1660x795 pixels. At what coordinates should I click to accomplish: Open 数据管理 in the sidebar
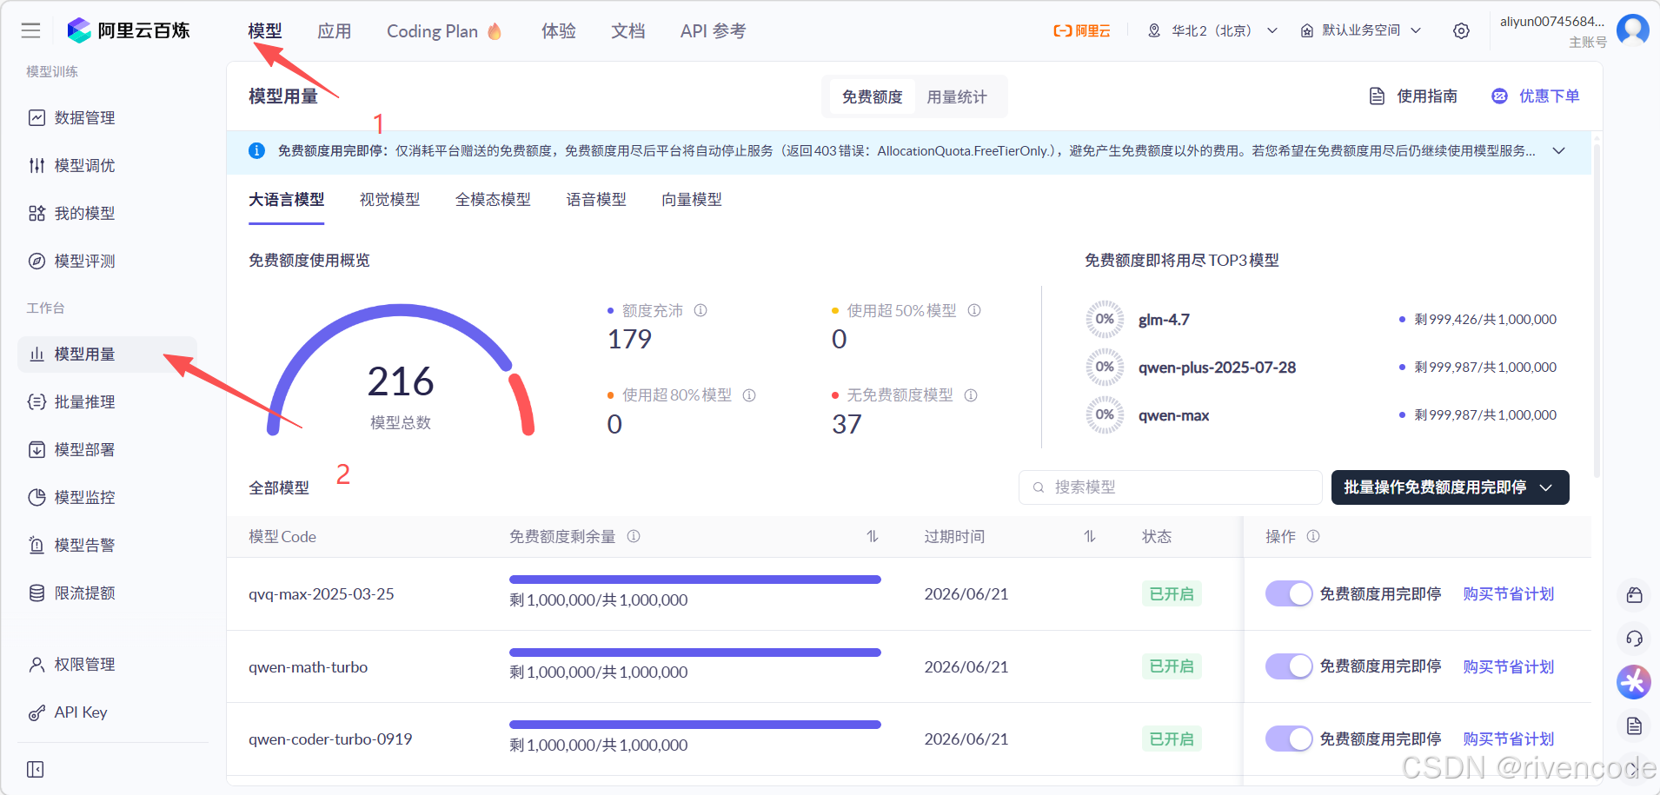pyautogui.click(x=83, y=117)
